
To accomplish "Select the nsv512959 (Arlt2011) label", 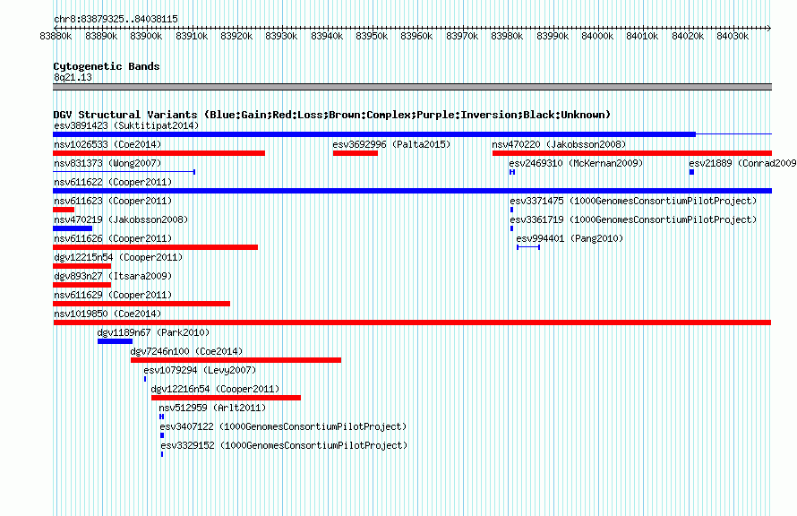I will (212, 408).
